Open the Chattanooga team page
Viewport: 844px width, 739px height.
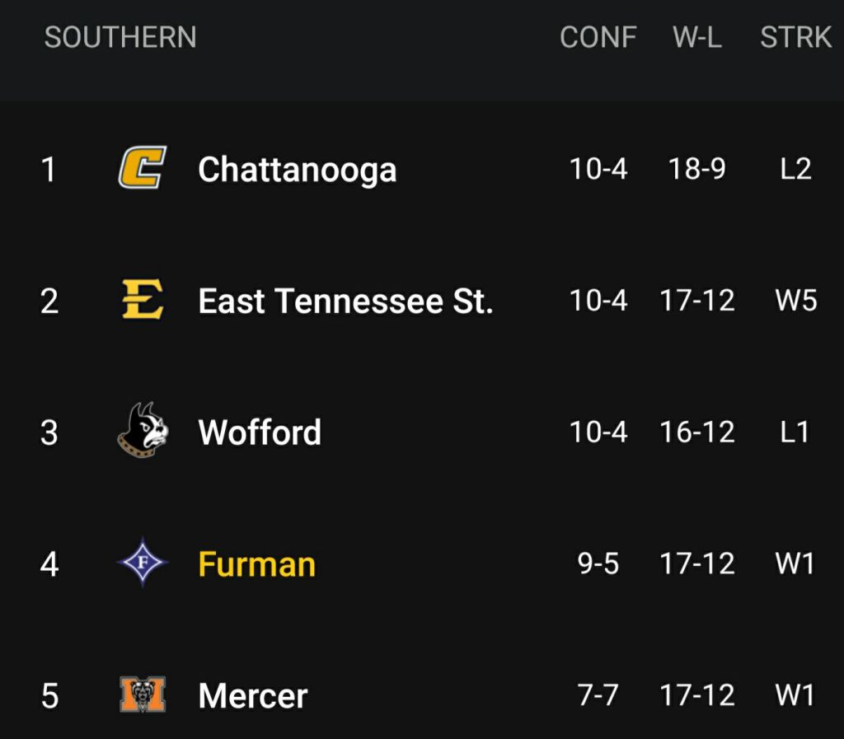[x=297, y=169]
